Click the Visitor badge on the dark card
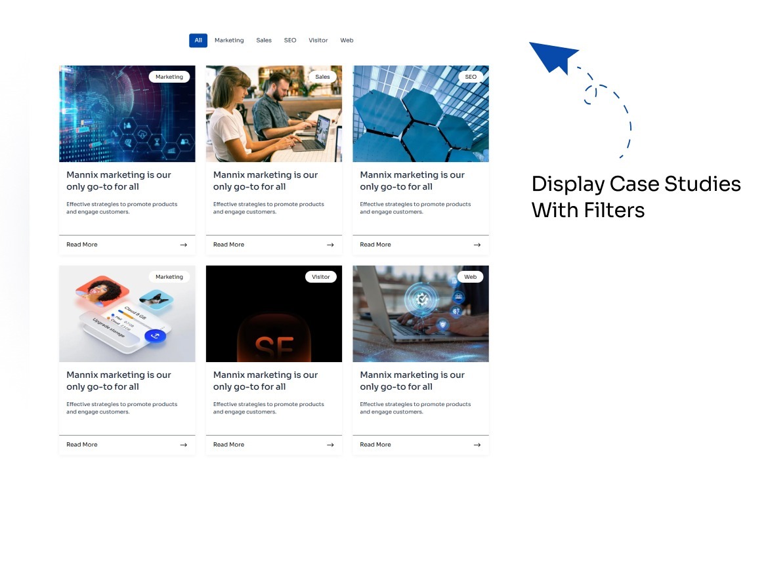 click(x=320, y=276)
